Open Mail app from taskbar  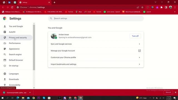pos(28,98)
